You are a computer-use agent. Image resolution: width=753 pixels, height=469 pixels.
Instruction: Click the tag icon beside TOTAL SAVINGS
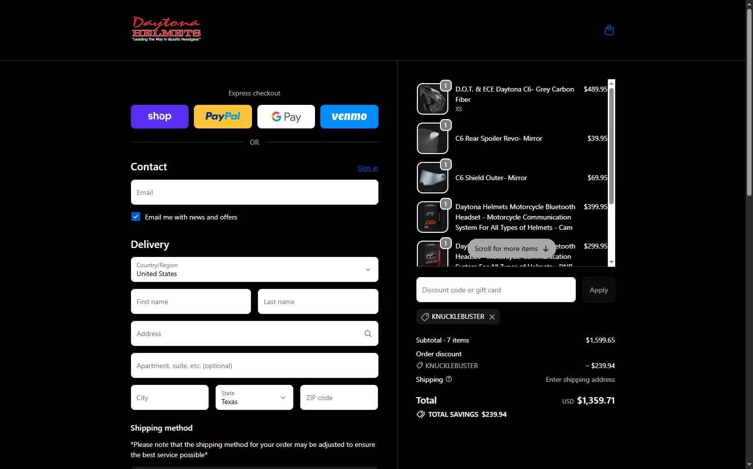click(x=420, y=414)
